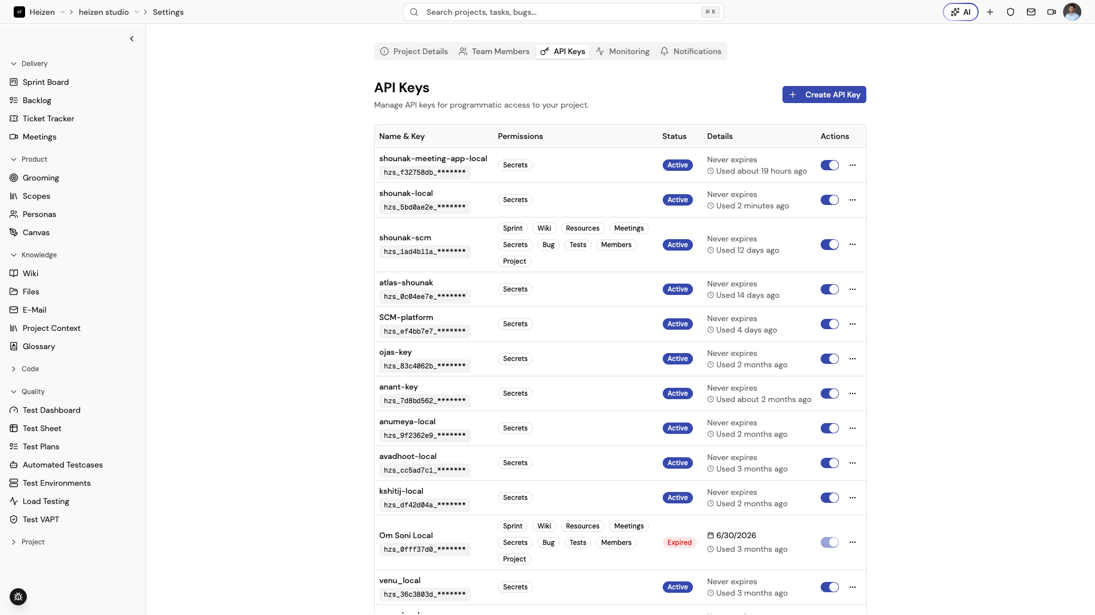This screenshot has width=1095, height=615.
Task: Click the masked key hzs_5bd0ae2e
Action: pyautogui.click(x=425, y=207)
